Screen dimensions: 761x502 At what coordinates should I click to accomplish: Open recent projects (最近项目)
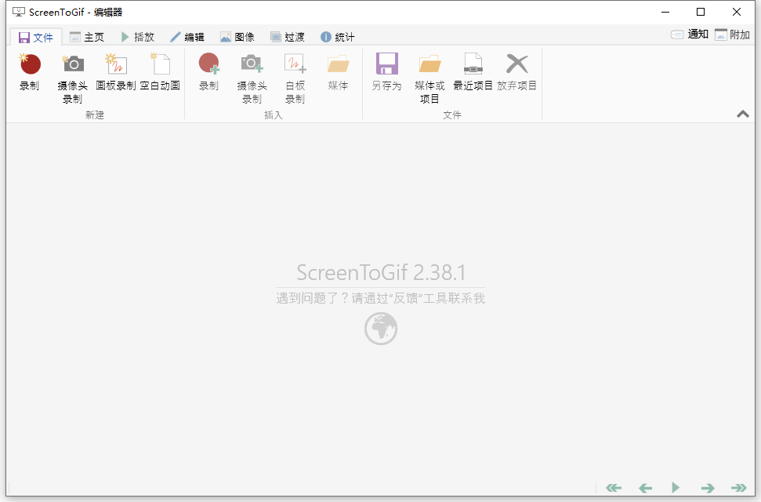click(473, 72)
